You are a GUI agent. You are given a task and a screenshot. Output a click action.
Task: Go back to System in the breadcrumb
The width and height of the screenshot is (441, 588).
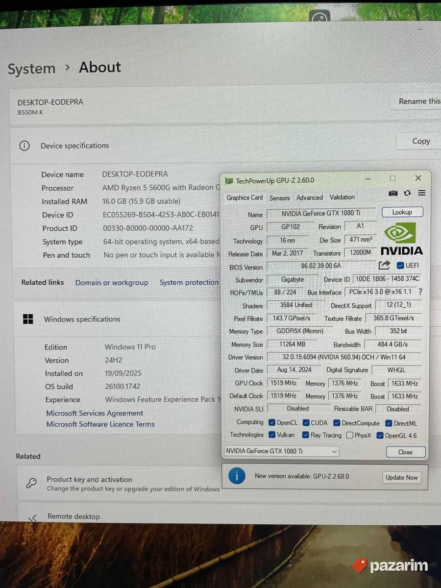31,69
